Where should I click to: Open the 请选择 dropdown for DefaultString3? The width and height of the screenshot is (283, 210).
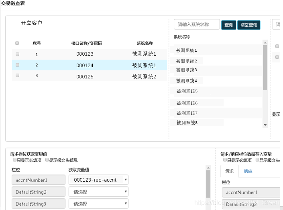click(98, 204)
